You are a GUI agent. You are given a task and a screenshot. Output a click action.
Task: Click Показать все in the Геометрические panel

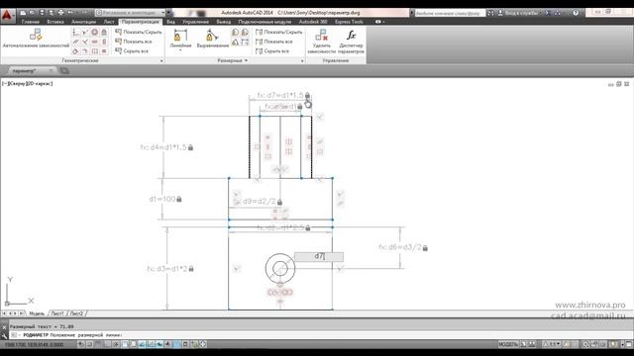point(134,42)
